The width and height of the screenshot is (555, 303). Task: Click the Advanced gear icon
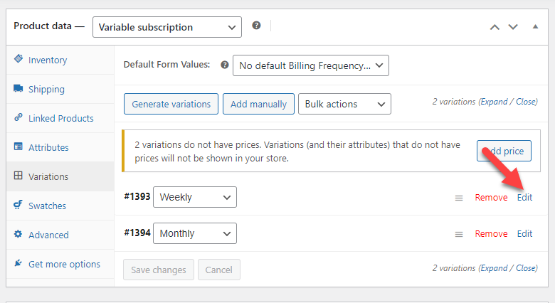pos(18,235)
